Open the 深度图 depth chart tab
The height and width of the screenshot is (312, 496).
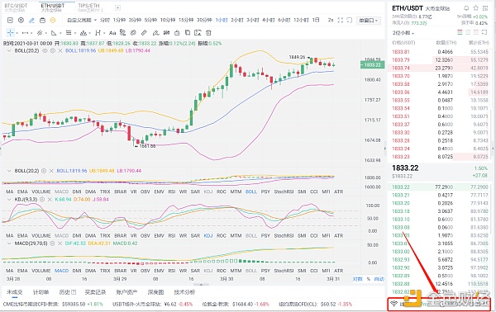pyautogui.click(x=155, y=292)
